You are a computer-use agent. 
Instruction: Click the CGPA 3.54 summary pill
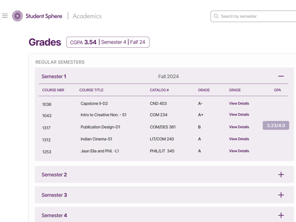tap(108, 42)
